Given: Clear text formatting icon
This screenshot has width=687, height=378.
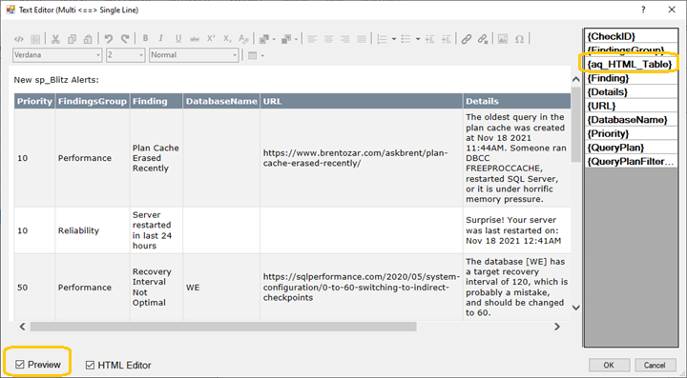Looking at the screenshot, I should pos(243,39).
